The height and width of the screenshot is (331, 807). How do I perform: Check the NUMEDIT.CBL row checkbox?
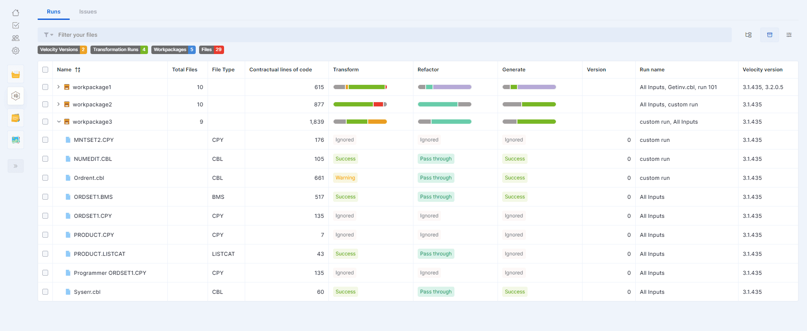[x=45, y=159]
